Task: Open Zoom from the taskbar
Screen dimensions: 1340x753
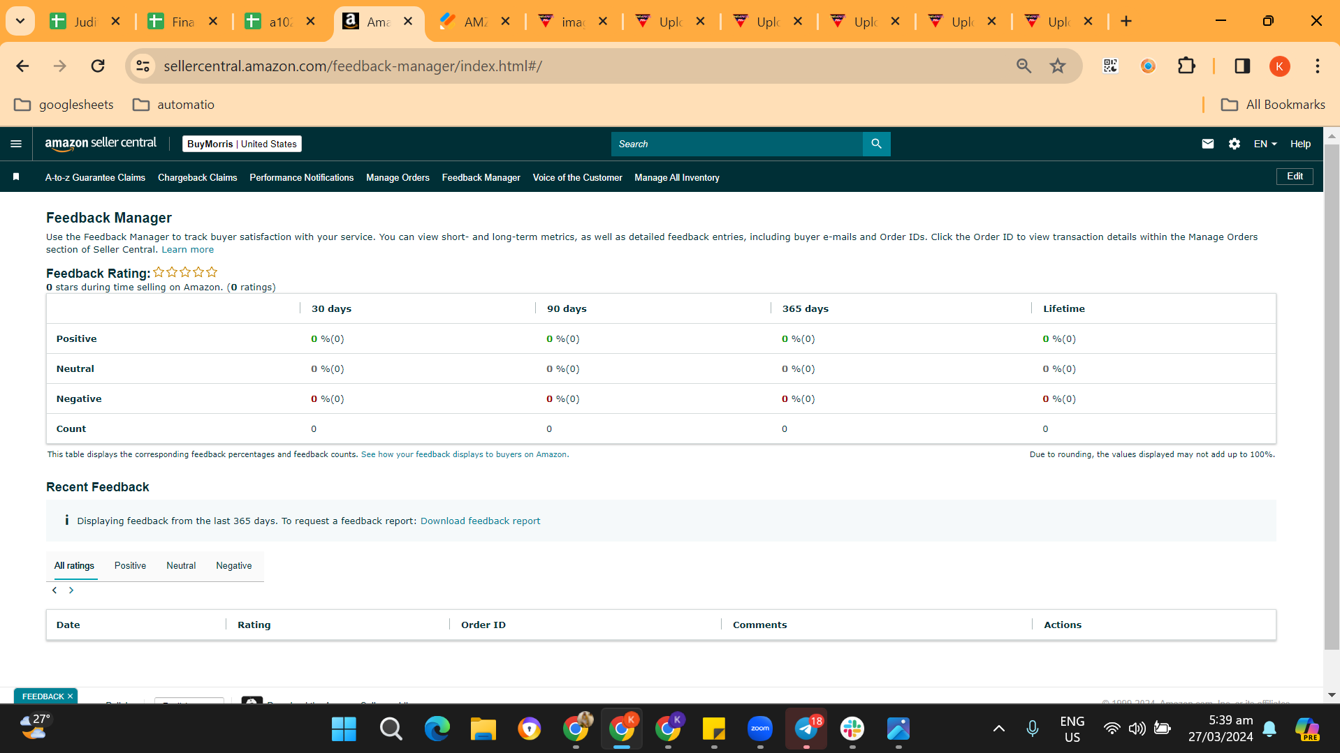Action: (x=760, y=729)
